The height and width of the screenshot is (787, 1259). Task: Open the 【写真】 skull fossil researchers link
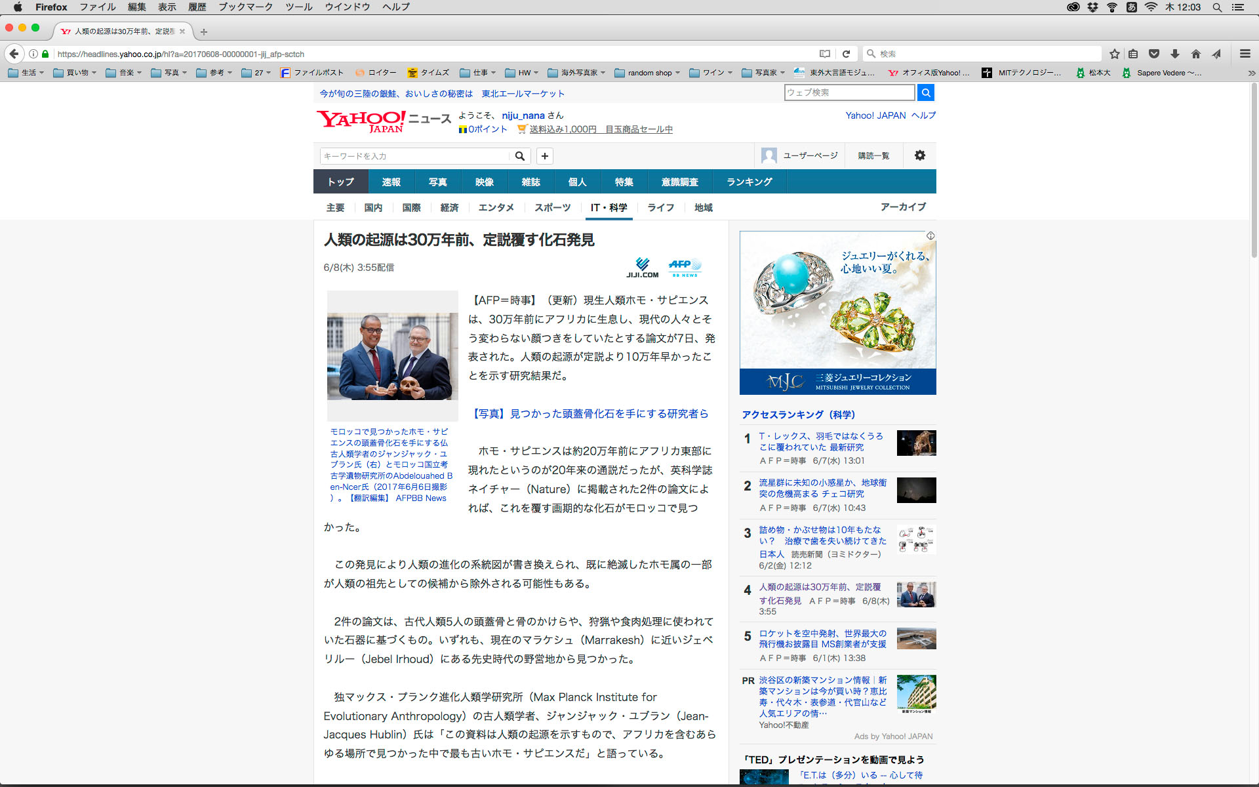pos(590,414)
